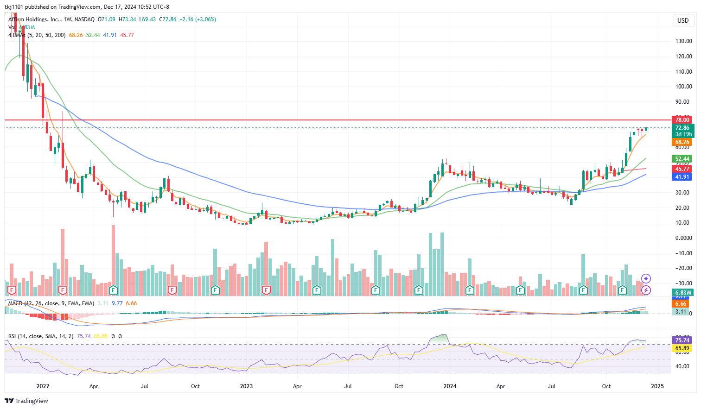
Task: Open the USD currency selector
Action: [x=683, y=20]
